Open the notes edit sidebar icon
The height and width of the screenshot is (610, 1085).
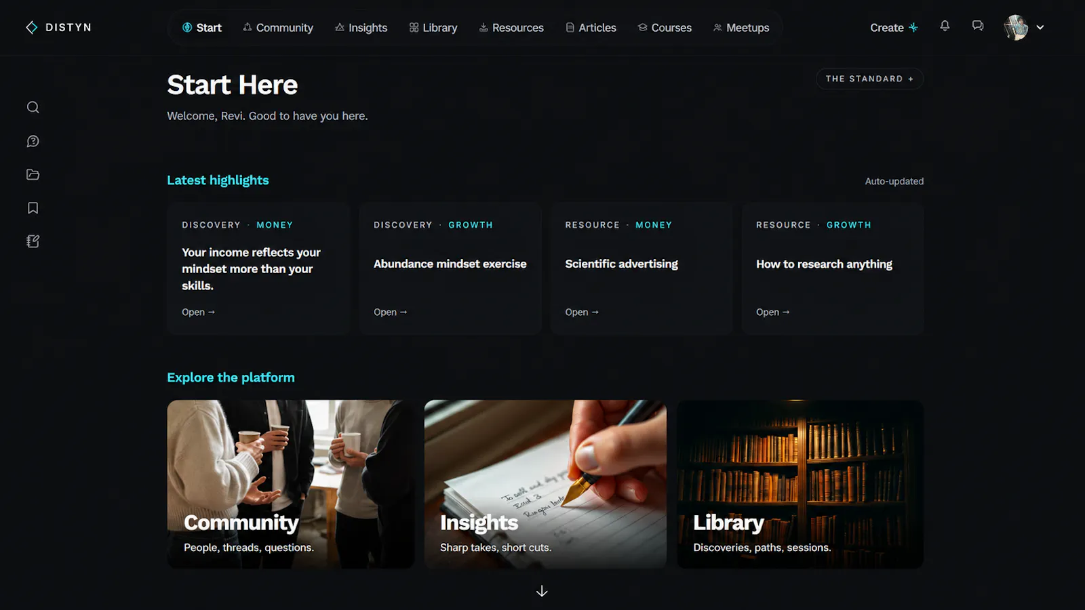pos(33,241)
